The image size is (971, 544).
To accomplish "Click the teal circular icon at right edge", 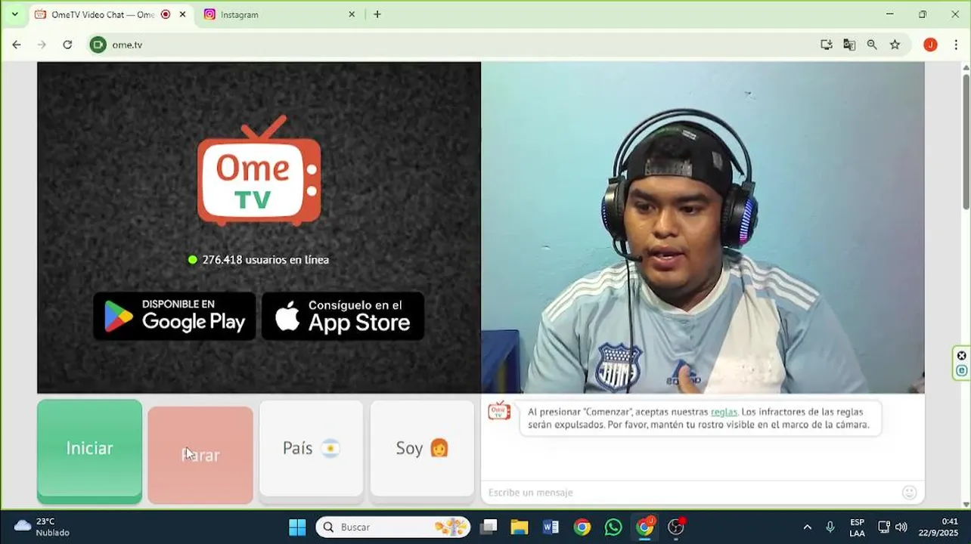I will tap(961, 370).
